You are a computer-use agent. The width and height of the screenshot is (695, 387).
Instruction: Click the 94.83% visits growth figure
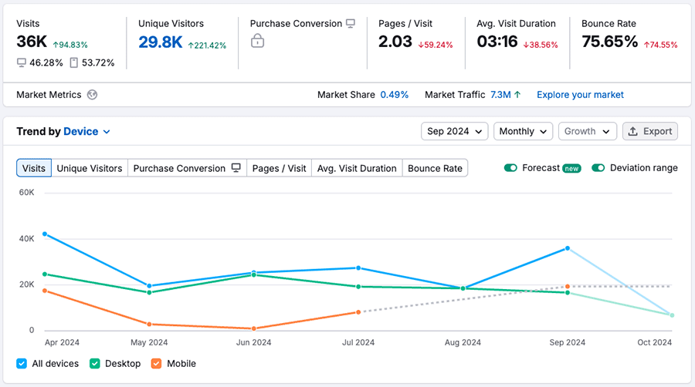[70, 45]
